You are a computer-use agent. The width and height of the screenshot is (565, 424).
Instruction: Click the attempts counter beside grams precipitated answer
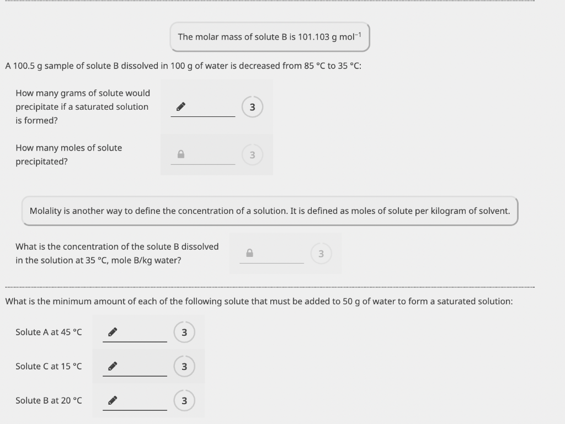point(252,106)
